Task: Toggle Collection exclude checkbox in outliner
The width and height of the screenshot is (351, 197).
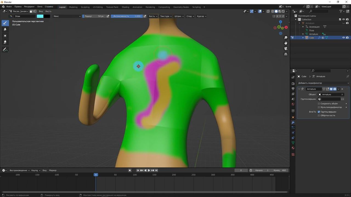Action: point(340,19)
